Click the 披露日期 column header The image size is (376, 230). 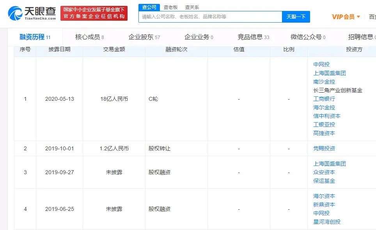pyautogui.click(x=59, y=50)
